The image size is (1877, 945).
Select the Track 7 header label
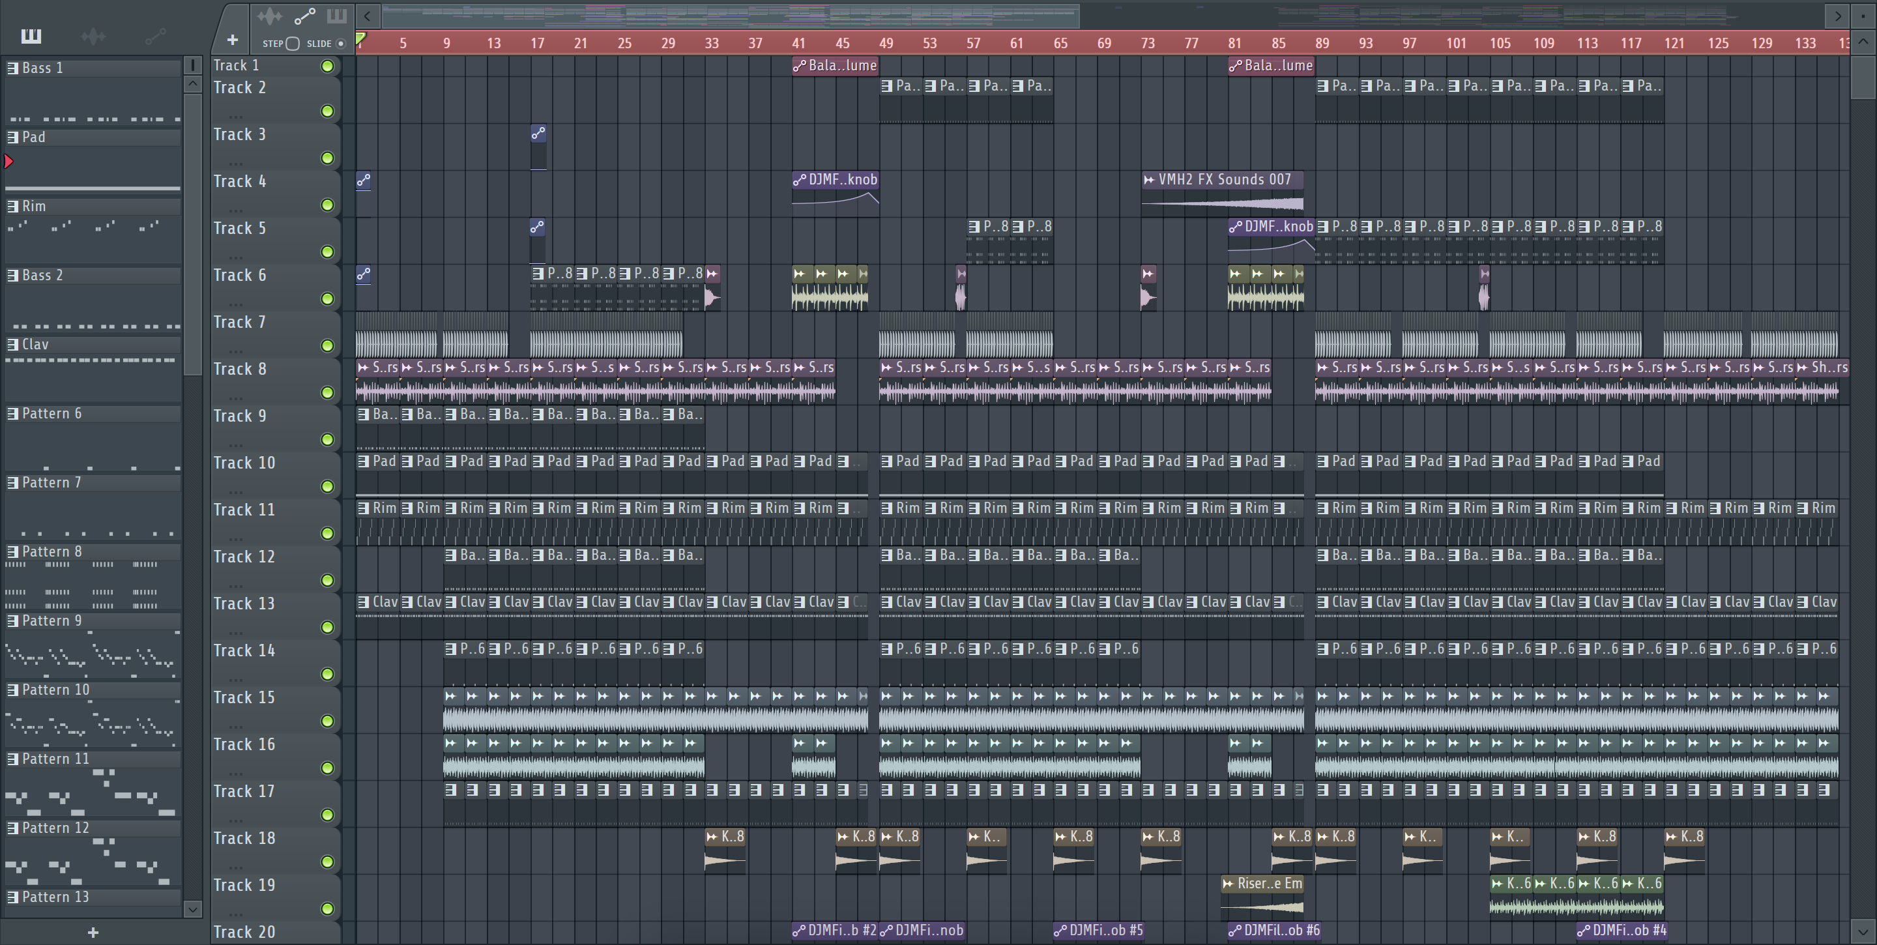(240, 323)
